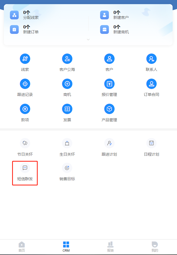The width and height of the screenshot is (177, 255).
Task: Open the 发票 invoice icon
Action: 67,109
